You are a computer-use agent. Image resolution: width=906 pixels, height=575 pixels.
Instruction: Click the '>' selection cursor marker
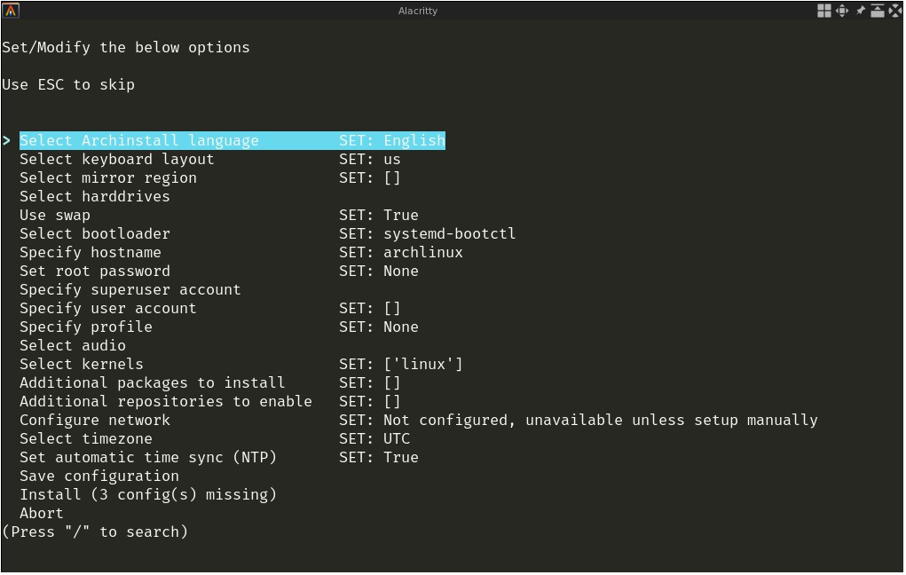[6, 140]
